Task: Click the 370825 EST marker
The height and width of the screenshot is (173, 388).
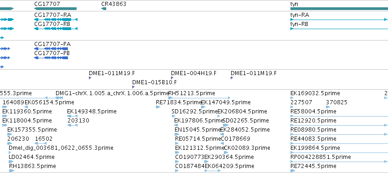Action: click(x=328, y=107)
